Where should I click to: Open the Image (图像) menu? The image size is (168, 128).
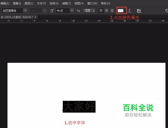17,3
